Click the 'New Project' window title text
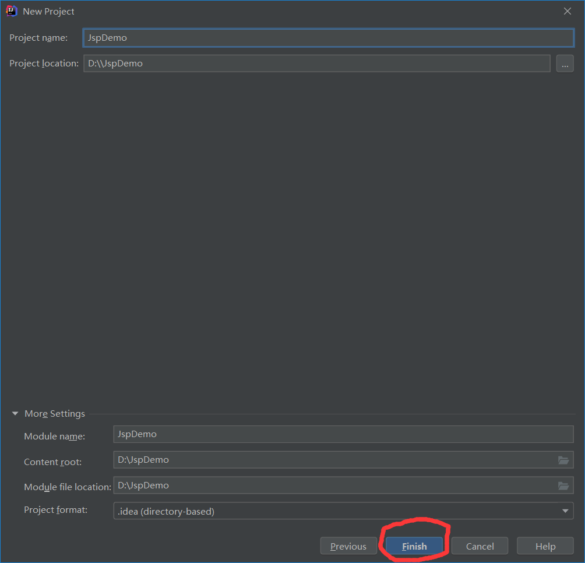 [x=48, y=12]
